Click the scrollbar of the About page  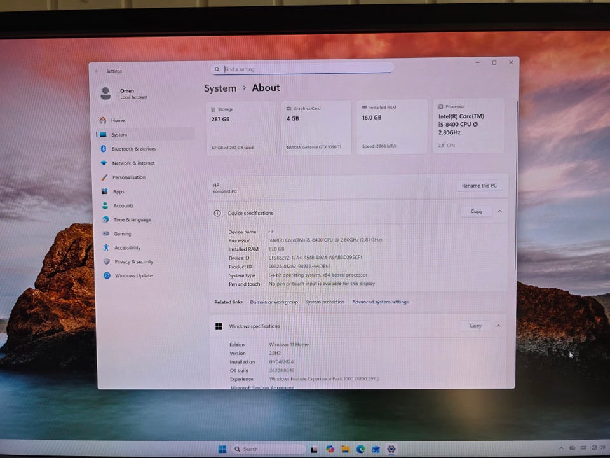516,185
